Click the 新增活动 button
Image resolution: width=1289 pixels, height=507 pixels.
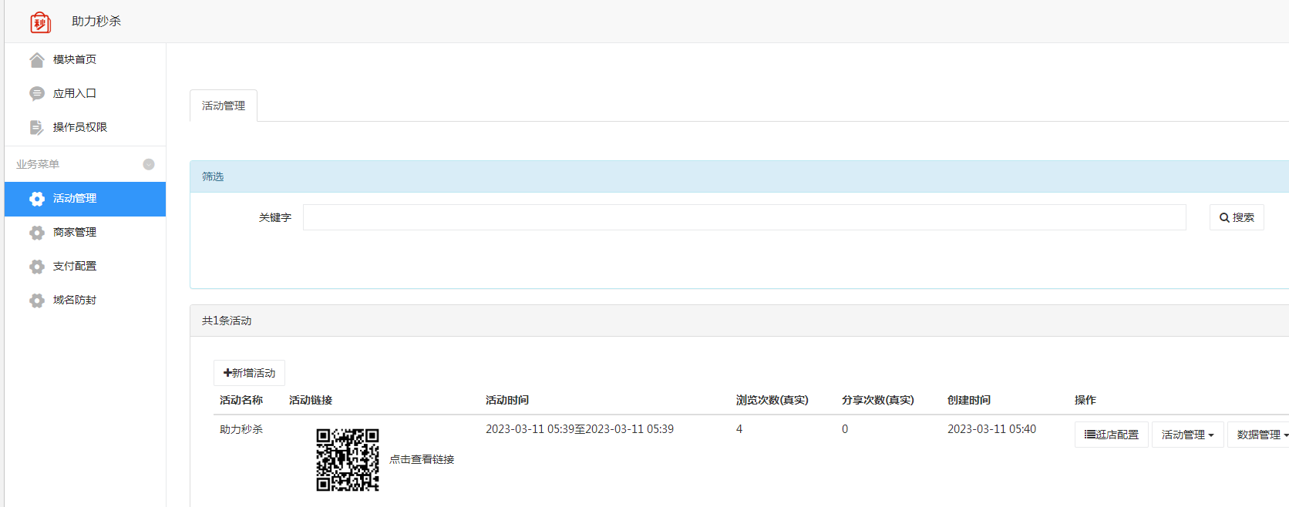tap(249, 373)
